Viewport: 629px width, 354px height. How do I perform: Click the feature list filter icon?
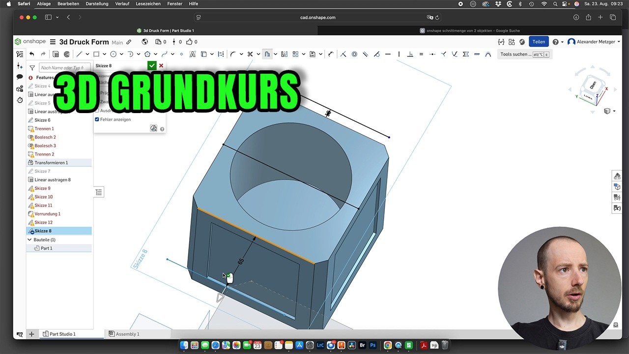[x=32, y=68]
